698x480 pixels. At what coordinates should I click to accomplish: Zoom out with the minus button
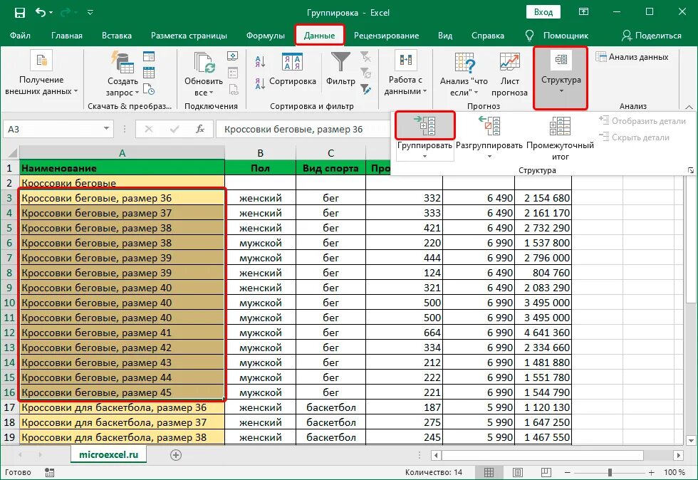[x=568, y=472]
